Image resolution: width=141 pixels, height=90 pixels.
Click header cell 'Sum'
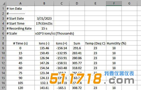77,43
